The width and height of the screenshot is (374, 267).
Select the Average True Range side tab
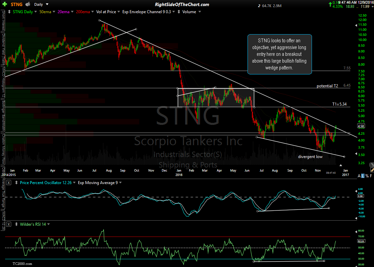click(3, 194)
